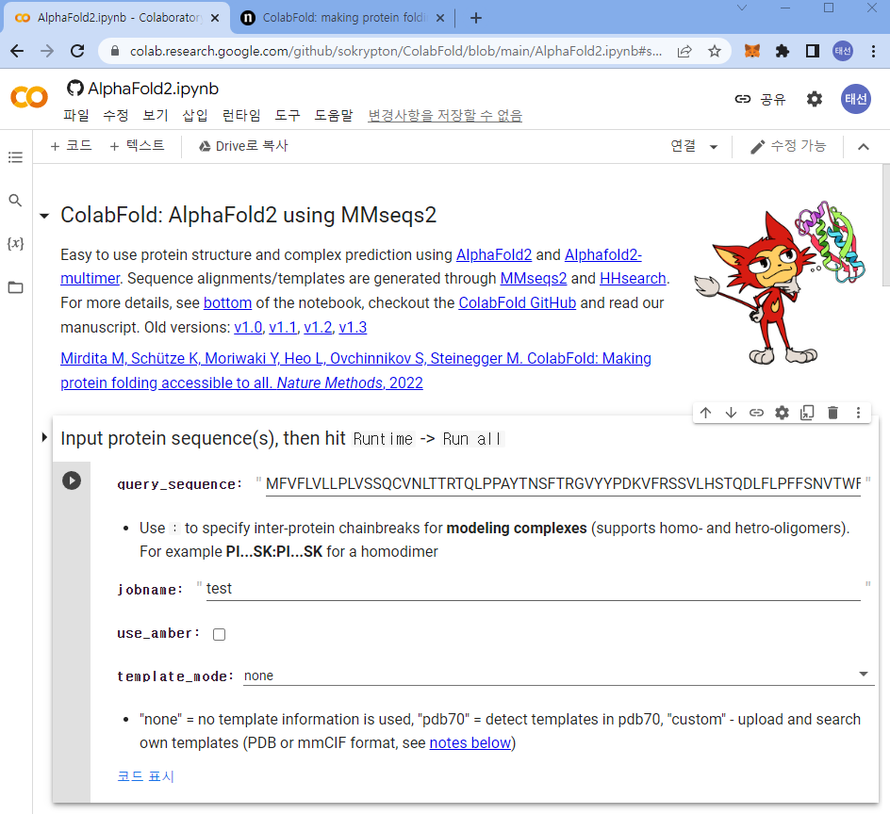Viewport: 890px width, 814px height.
Task: Expand the Input protein sequence section
Action: click(x=44, y=437)
